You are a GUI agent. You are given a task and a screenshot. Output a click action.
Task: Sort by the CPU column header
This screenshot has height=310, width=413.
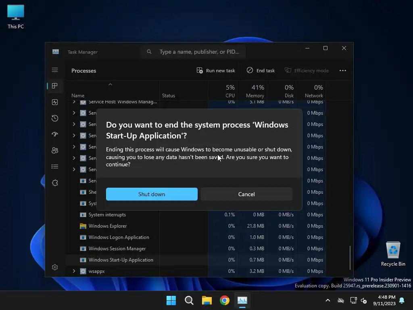[223, 91]
